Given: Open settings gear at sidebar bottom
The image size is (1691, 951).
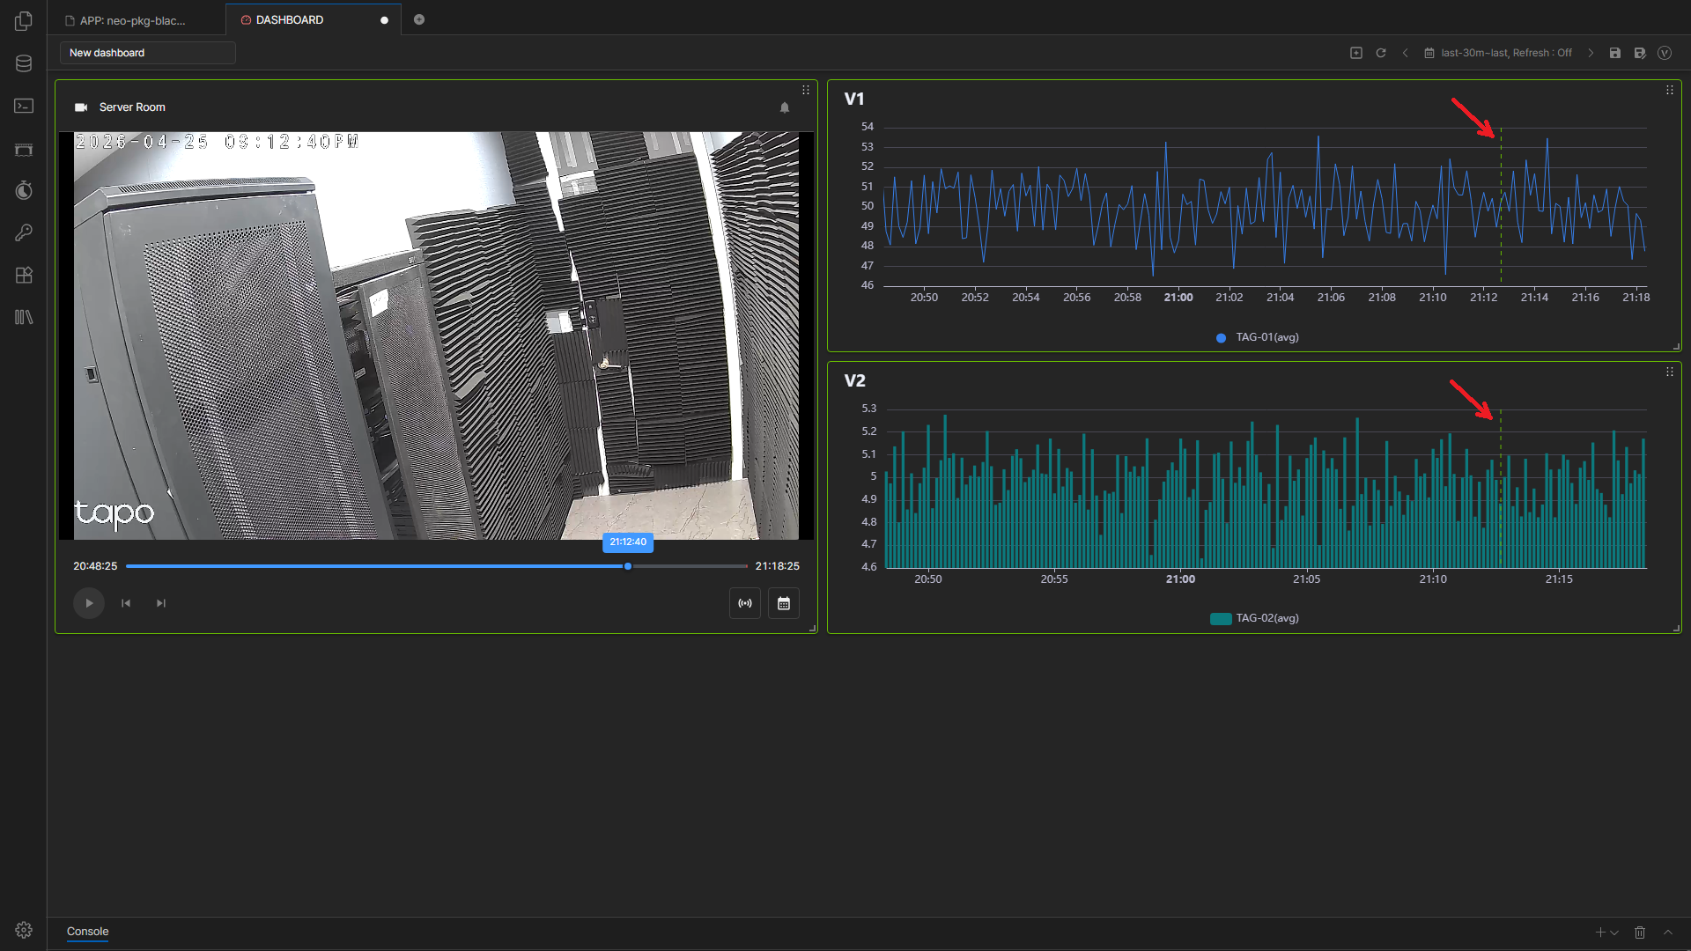Looking at the screenshot, I should point(24,930).
